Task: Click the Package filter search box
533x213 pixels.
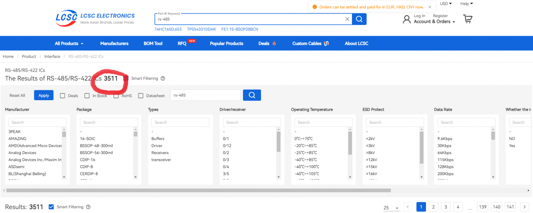Action: point(109,122)
